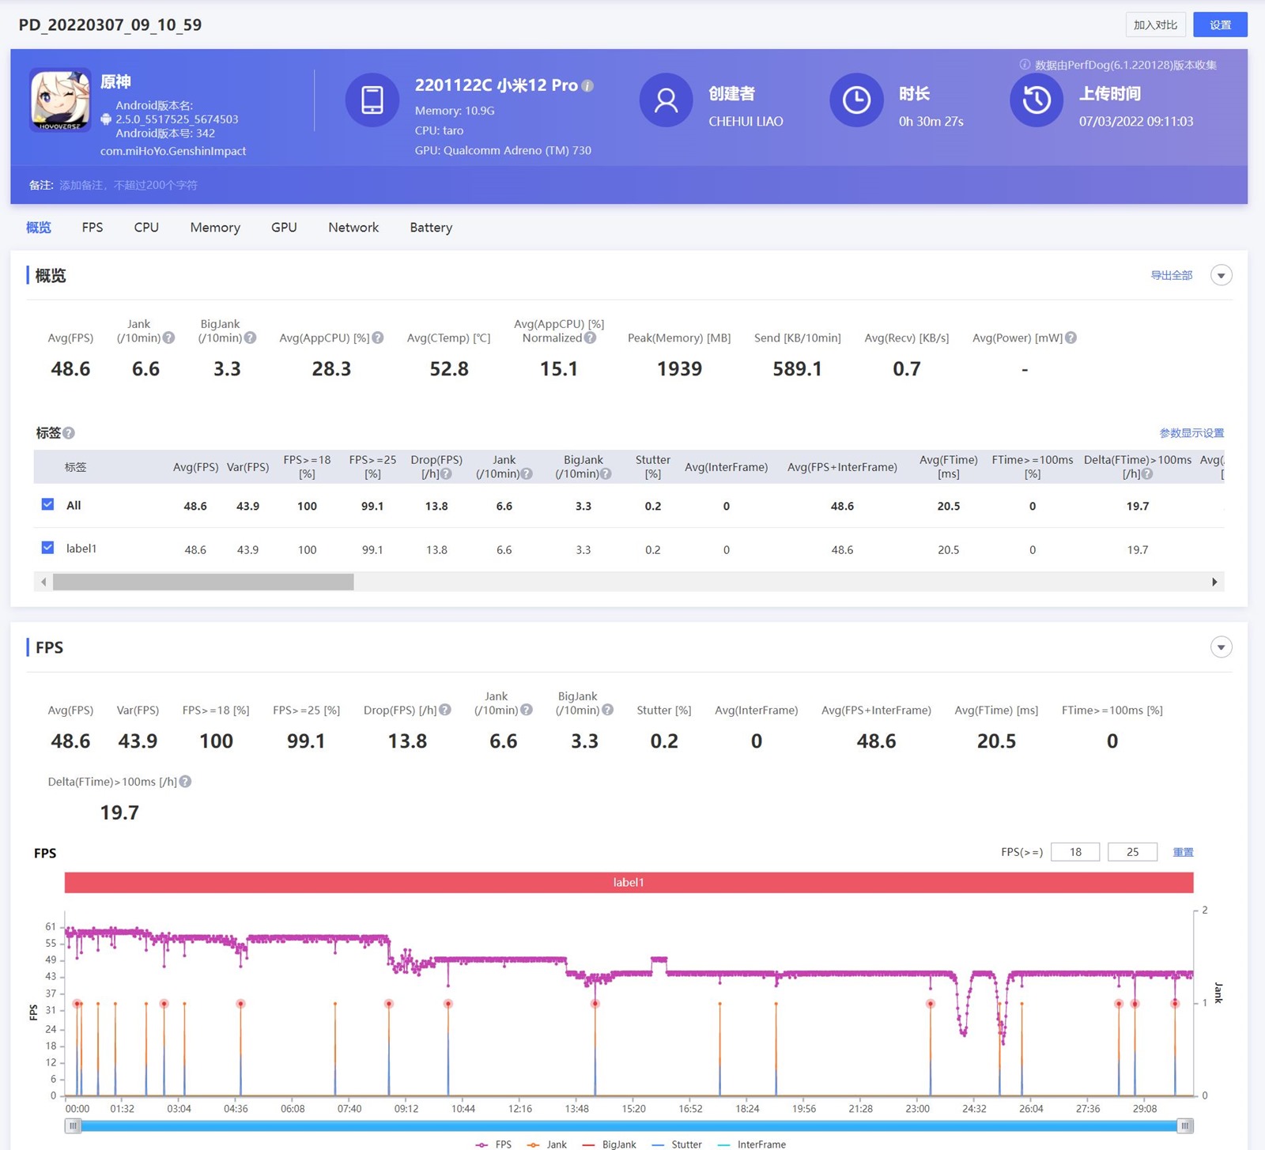The image size is (1265, 1150).
Task: Click the duration clock icon
Action: pyautogui.click(x=855, y=100)
